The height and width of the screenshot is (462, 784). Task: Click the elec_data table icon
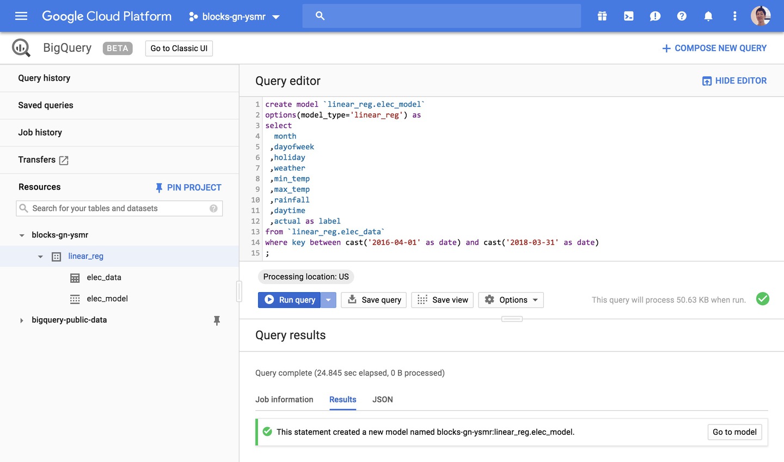pos(75,278)
